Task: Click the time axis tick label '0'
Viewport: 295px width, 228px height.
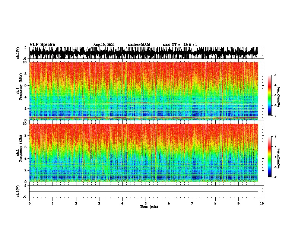Action: pos(29,203)
